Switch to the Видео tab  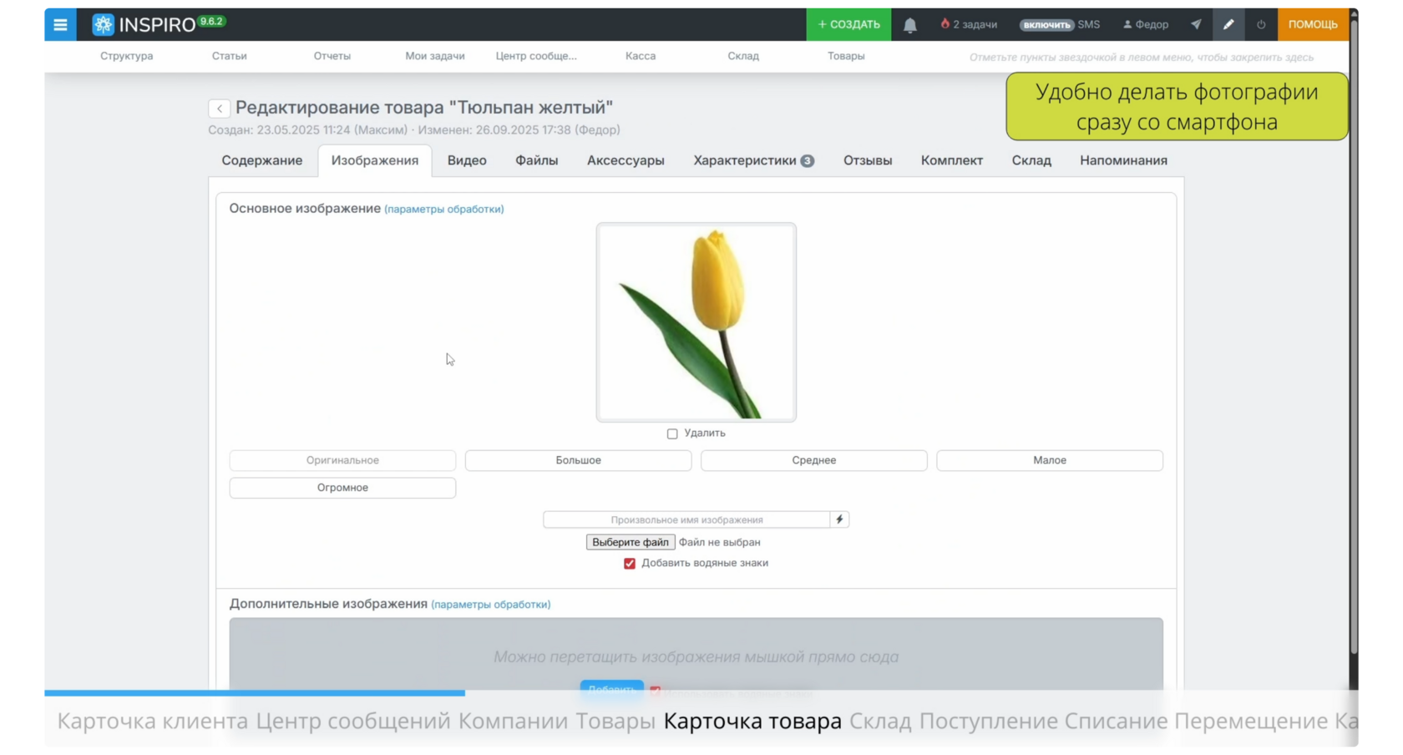point(467,160)
